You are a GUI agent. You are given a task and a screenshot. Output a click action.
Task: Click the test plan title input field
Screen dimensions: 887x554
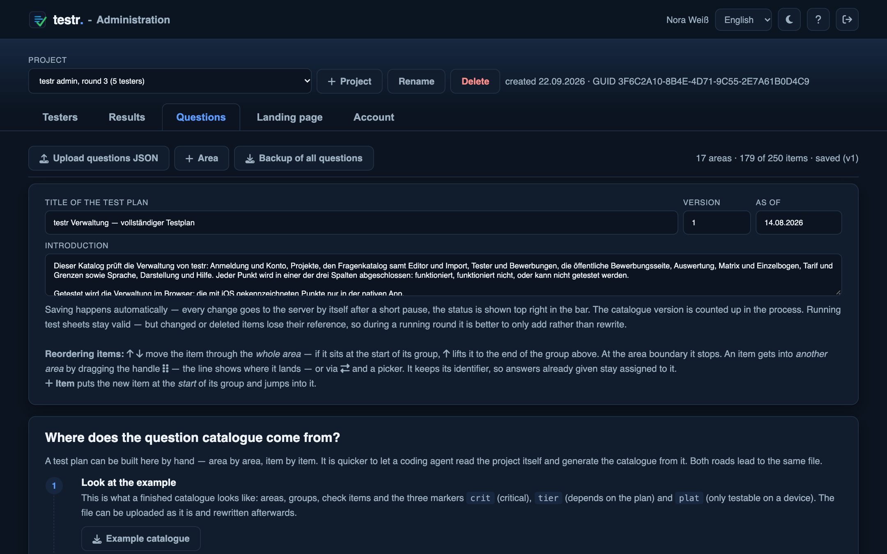[361, 222]
